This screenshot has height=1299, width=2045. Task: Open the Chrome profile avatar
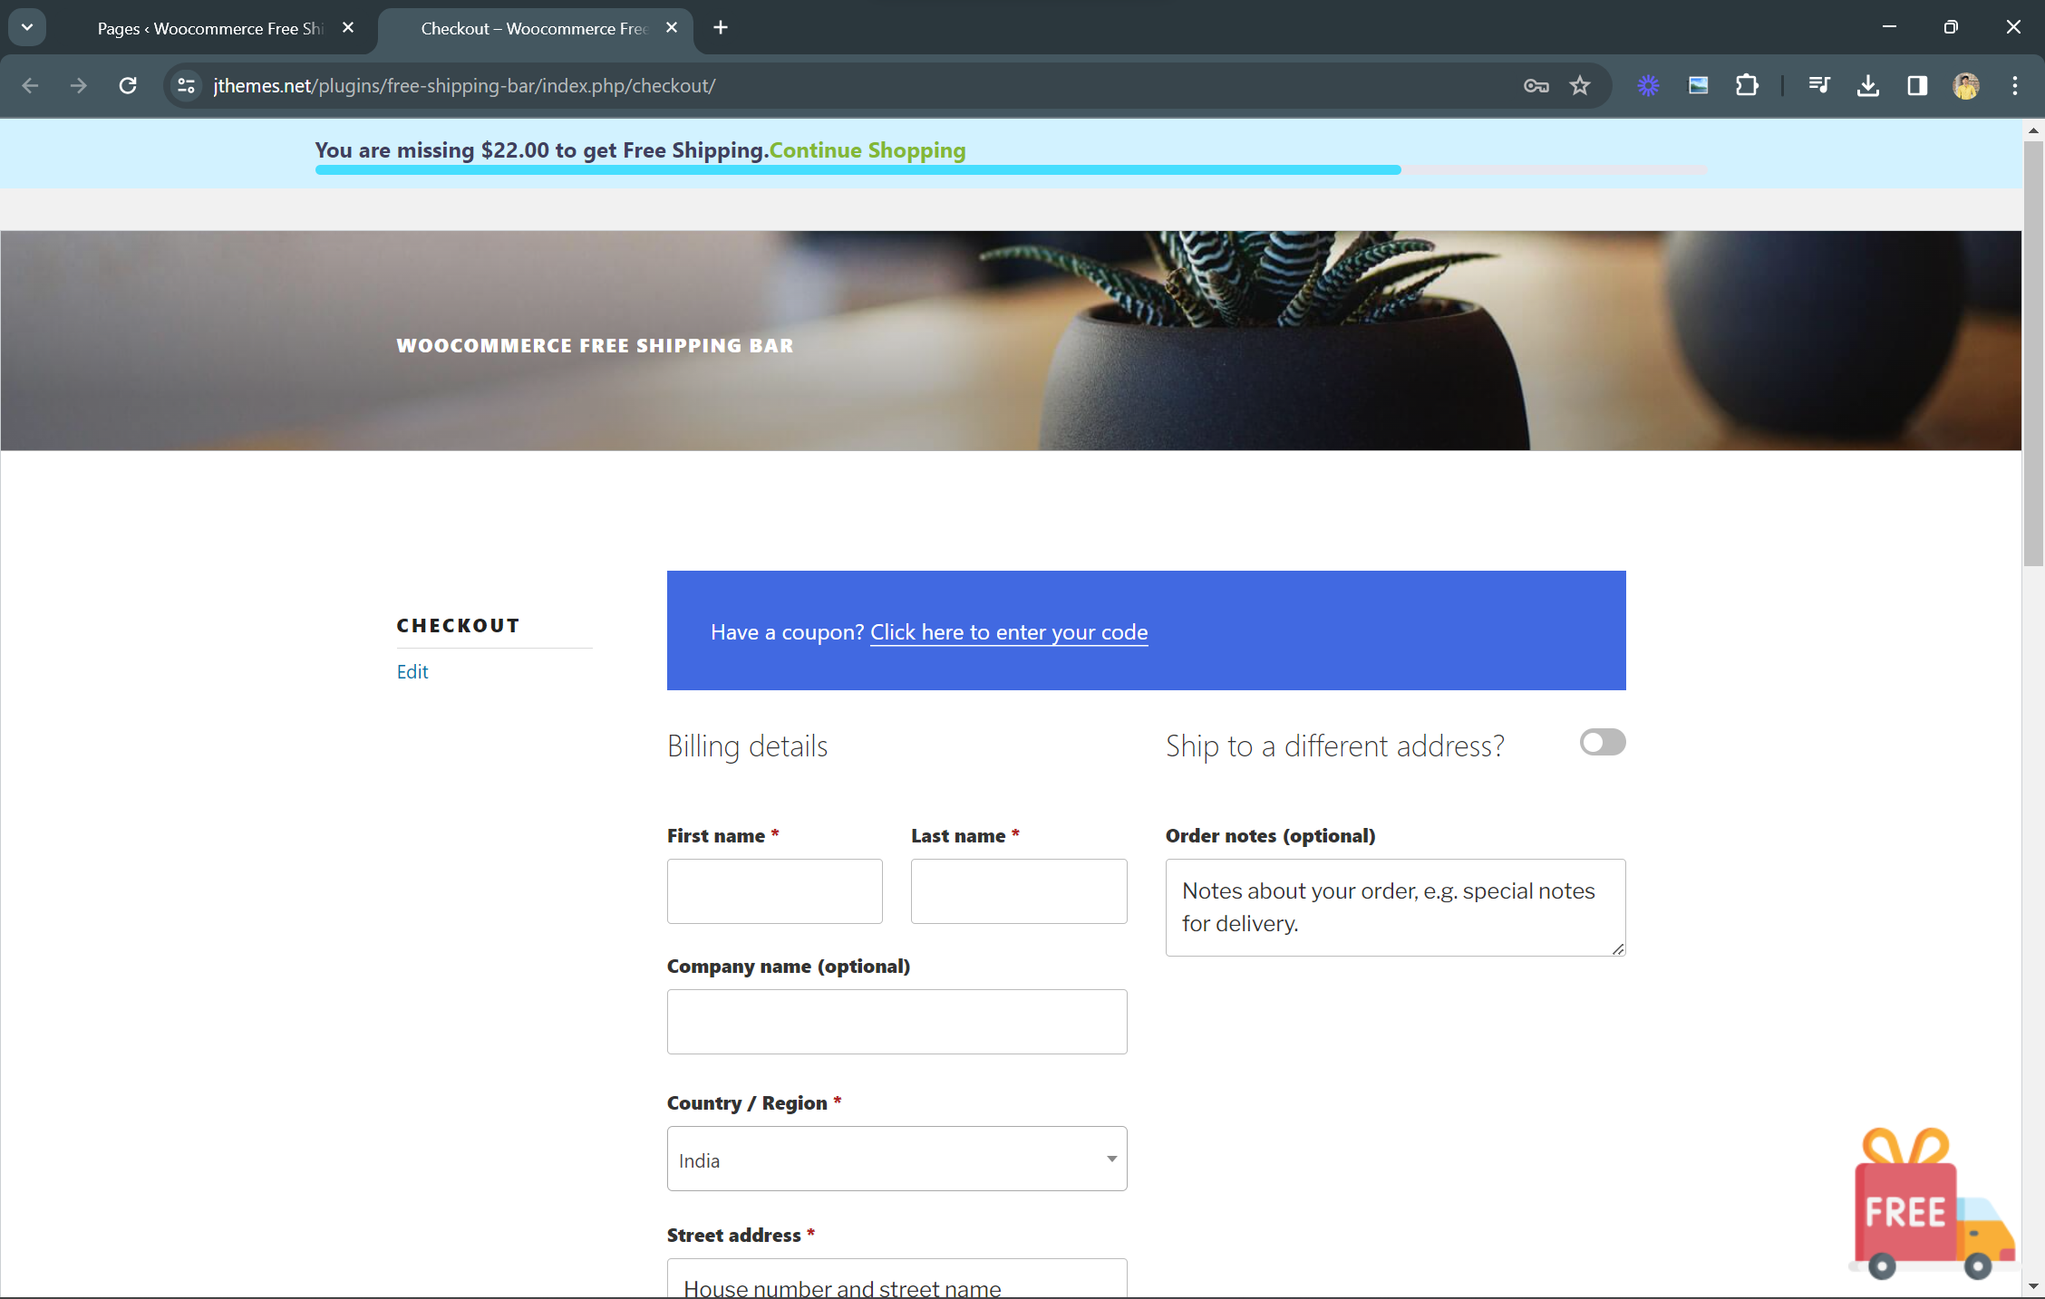[1965, 85]
